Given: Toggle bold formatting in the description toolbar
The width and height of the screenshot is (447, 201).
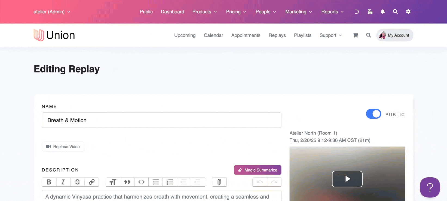Looking at the screenshot, I should 49,182.
